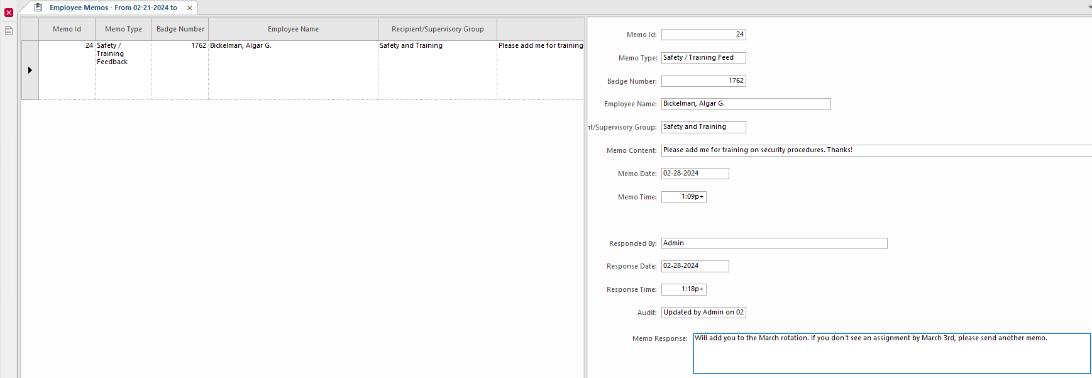Click the Response Date field
The height and width of the screenshot is (378, 1092).
(x=695, y=266)
